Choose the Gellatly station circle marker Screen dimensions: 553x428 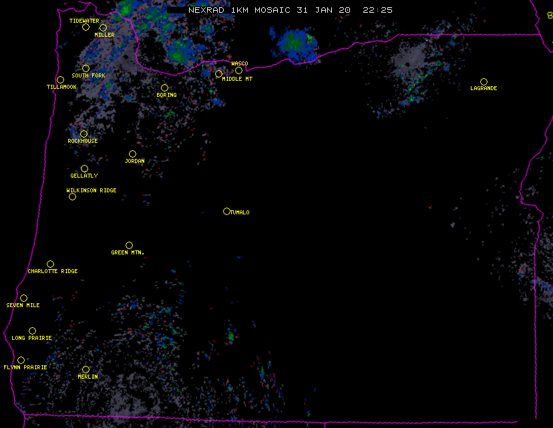point(84,168)
